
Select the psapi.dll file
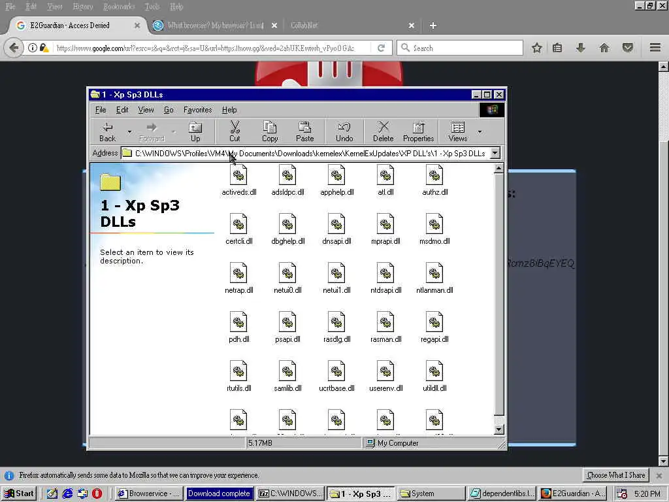tap(287, 327)
